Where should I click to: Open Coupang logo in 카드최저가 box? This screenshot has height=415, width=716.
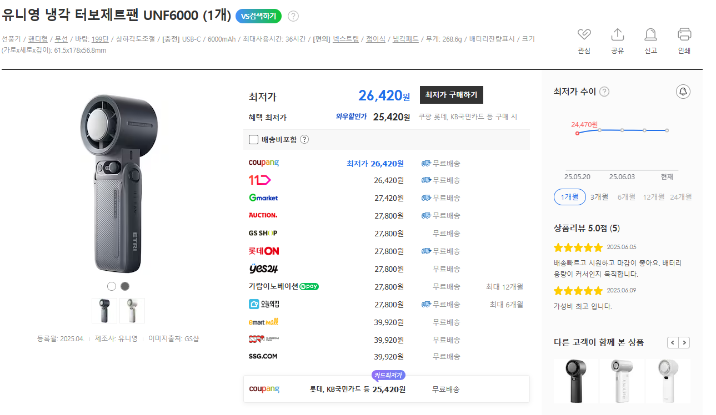[264, 389]
